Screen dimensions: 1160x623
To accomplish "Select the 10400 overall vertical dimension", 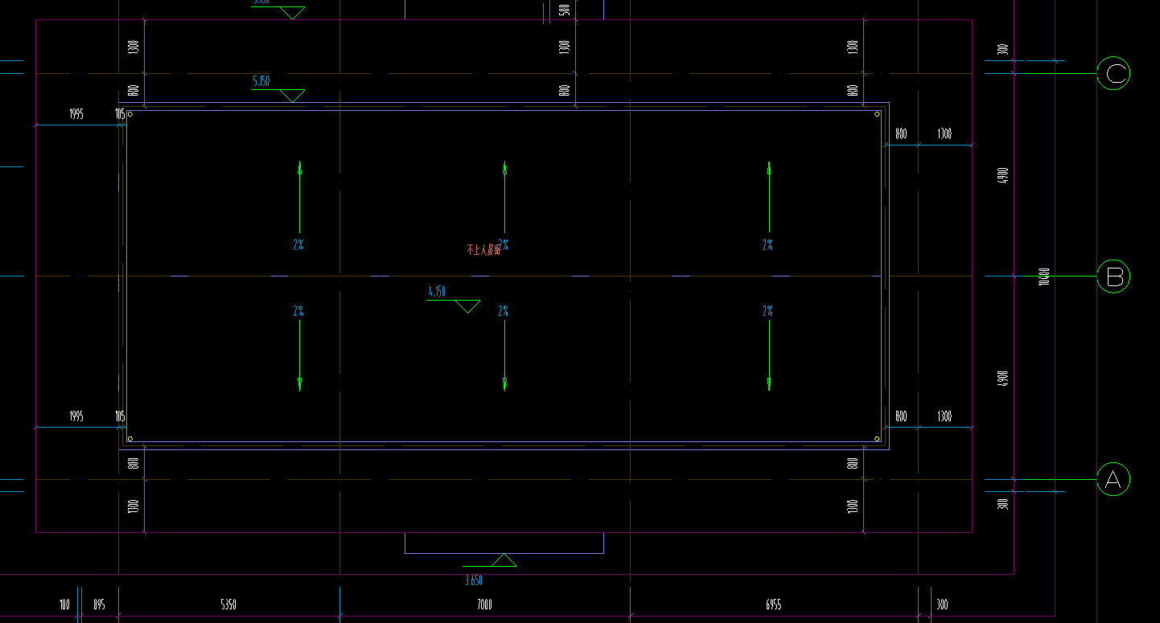I will 1044,277.
